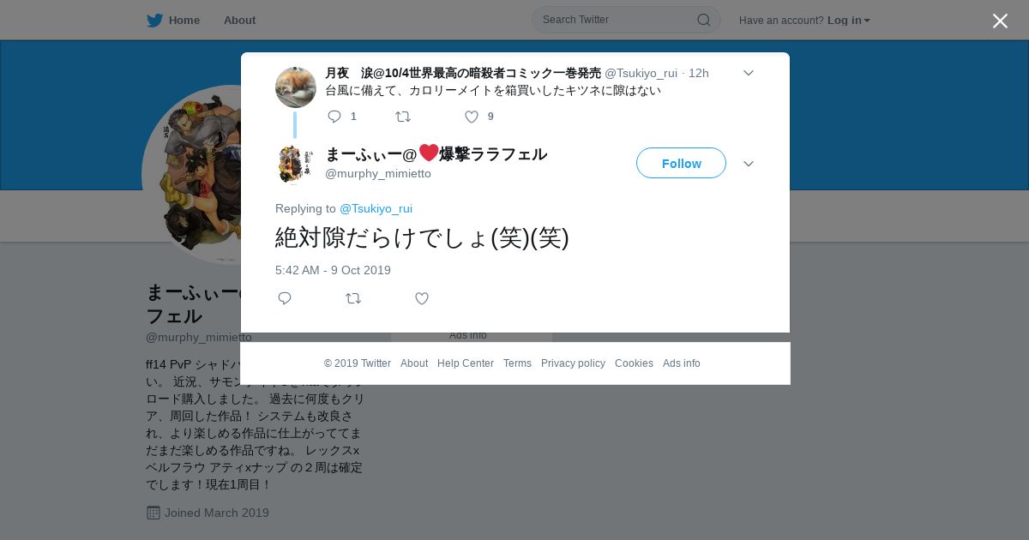Close the tweet overlay with X

[x=1000, y=21]
